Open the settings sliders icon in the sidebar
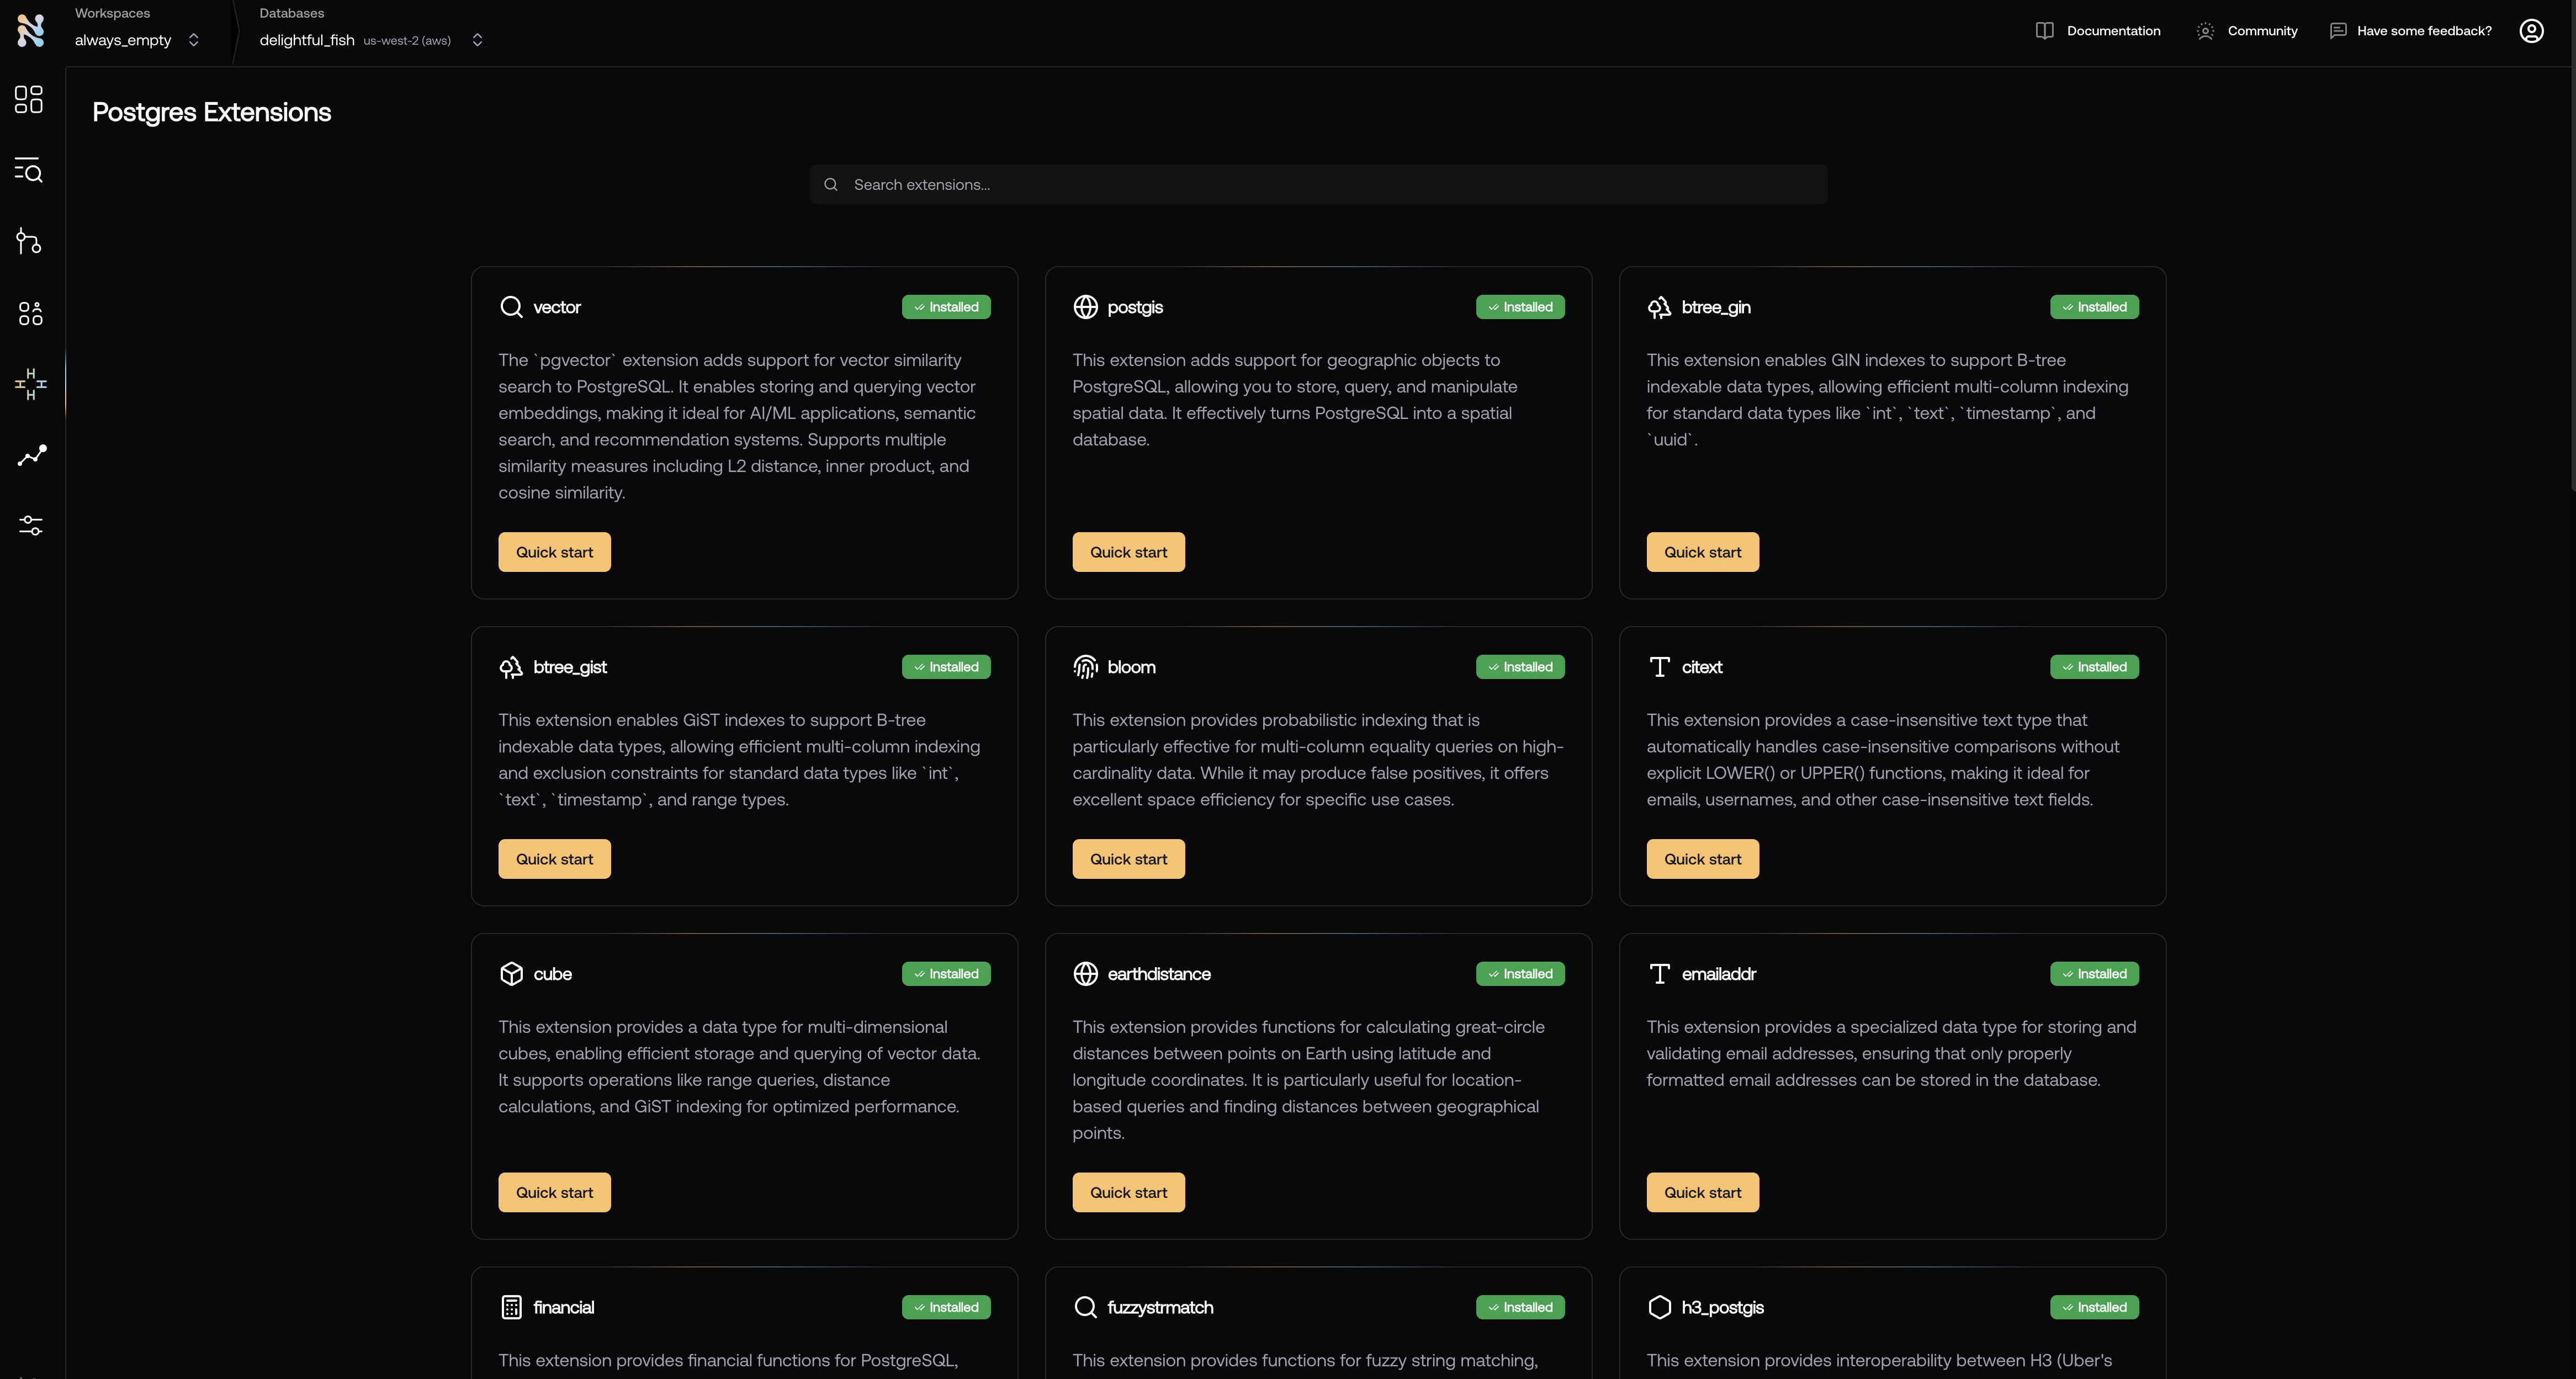The height and width of the screenshot is (1379, 2576). [31, 526]
